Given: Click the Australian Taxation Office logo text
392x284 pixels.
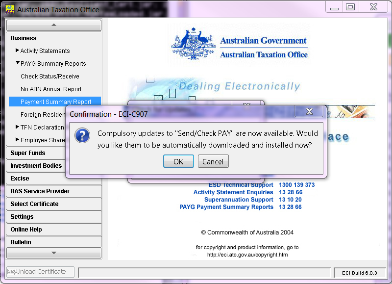Looking at the screenshot, I should pos(264,54).
